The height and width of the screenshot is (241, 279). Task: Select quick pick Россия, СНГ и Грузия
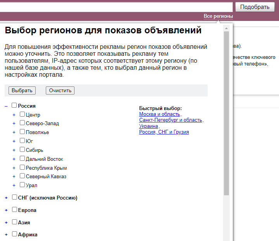[164, 132]
